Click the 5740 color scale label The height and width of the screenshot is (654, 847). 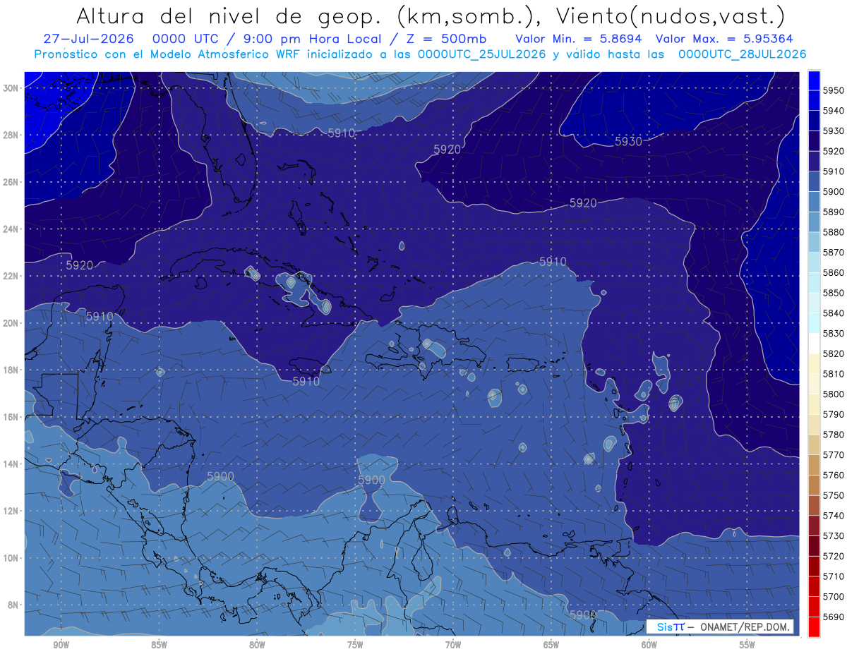coord(833,515)
